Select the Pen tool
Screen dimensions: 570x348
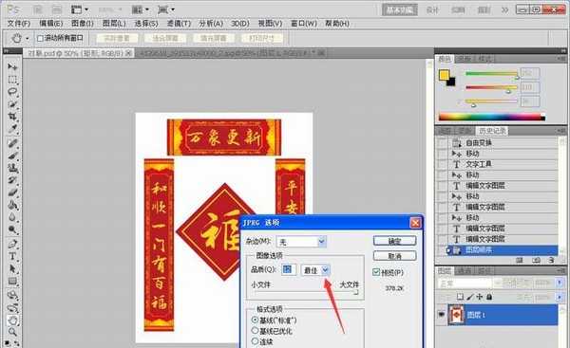(12, 245)
